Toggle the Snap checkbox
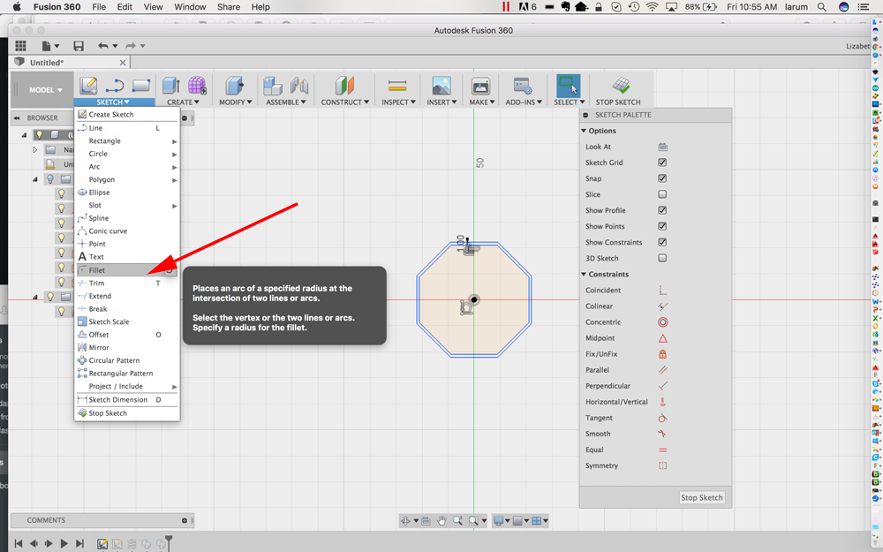 coord(662,178)
